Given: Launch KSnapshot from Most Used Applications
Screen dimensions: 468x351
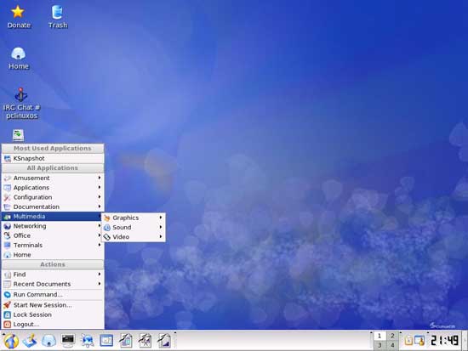Looking at the screenshot, I should pyautogui.click(x=53, y=158).
